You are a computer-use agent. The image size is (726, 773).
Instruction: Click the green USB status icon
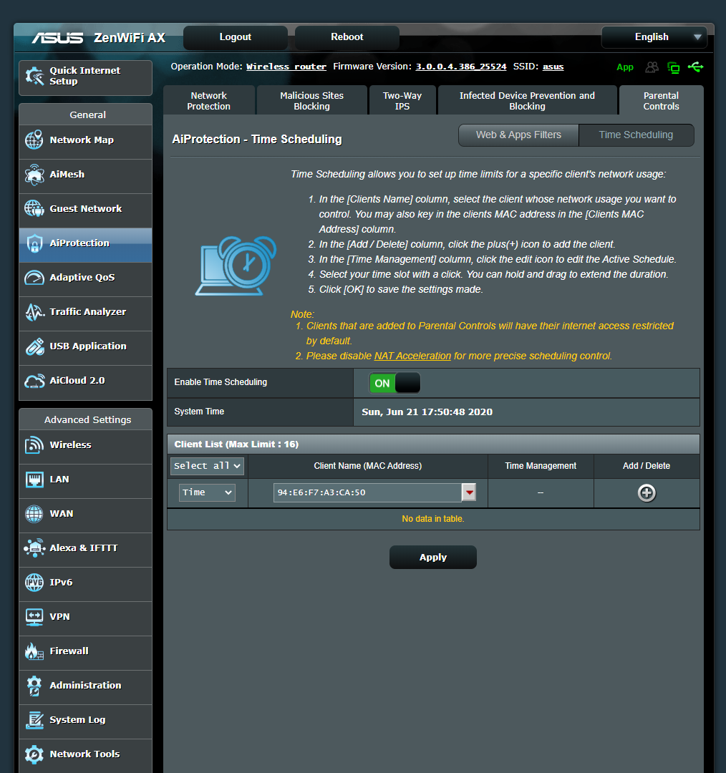coord(696,67)
